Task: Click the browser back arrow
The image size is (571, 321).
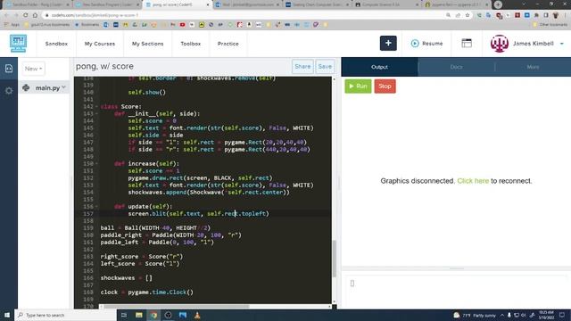Action: [6, 15]
